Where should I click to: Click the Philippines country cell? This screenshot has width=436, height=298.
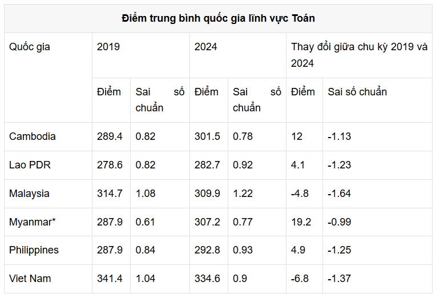[x=34, y=250]
